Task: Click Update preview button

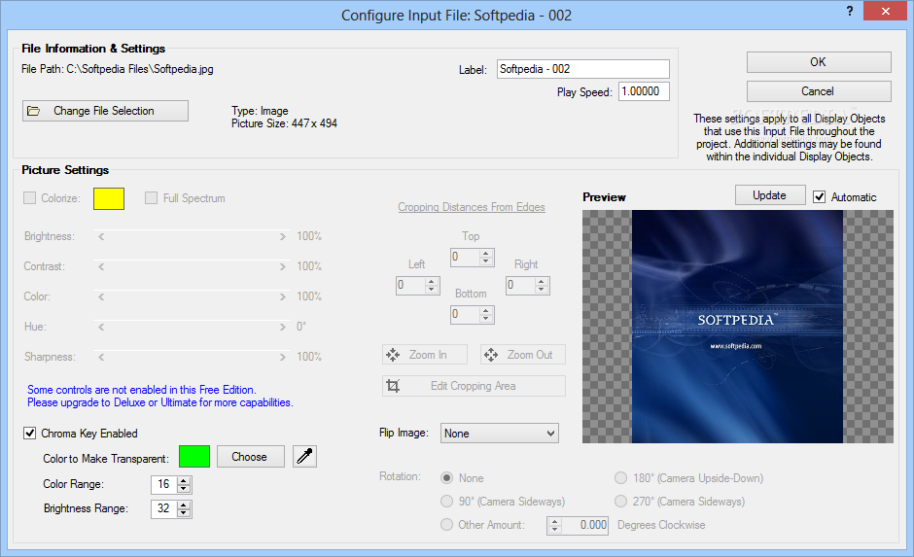Action: pyautogui.click(x=770, y=195)
